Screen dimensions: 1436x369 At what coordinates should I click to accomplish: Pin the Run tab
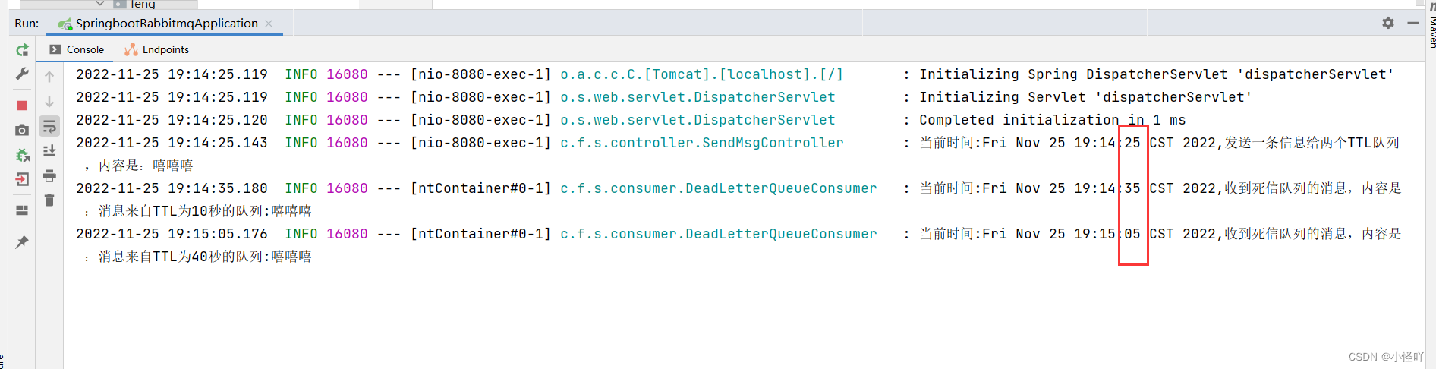point(22,242)
